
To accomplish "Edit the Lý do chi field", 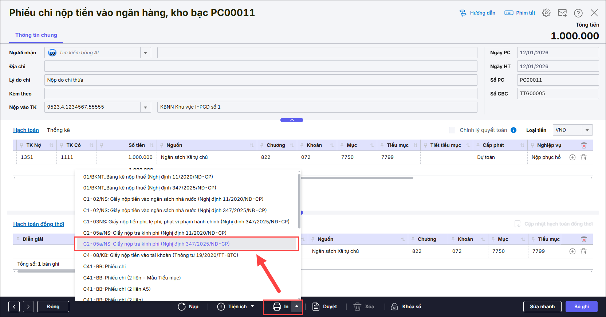I will (261, 80).
